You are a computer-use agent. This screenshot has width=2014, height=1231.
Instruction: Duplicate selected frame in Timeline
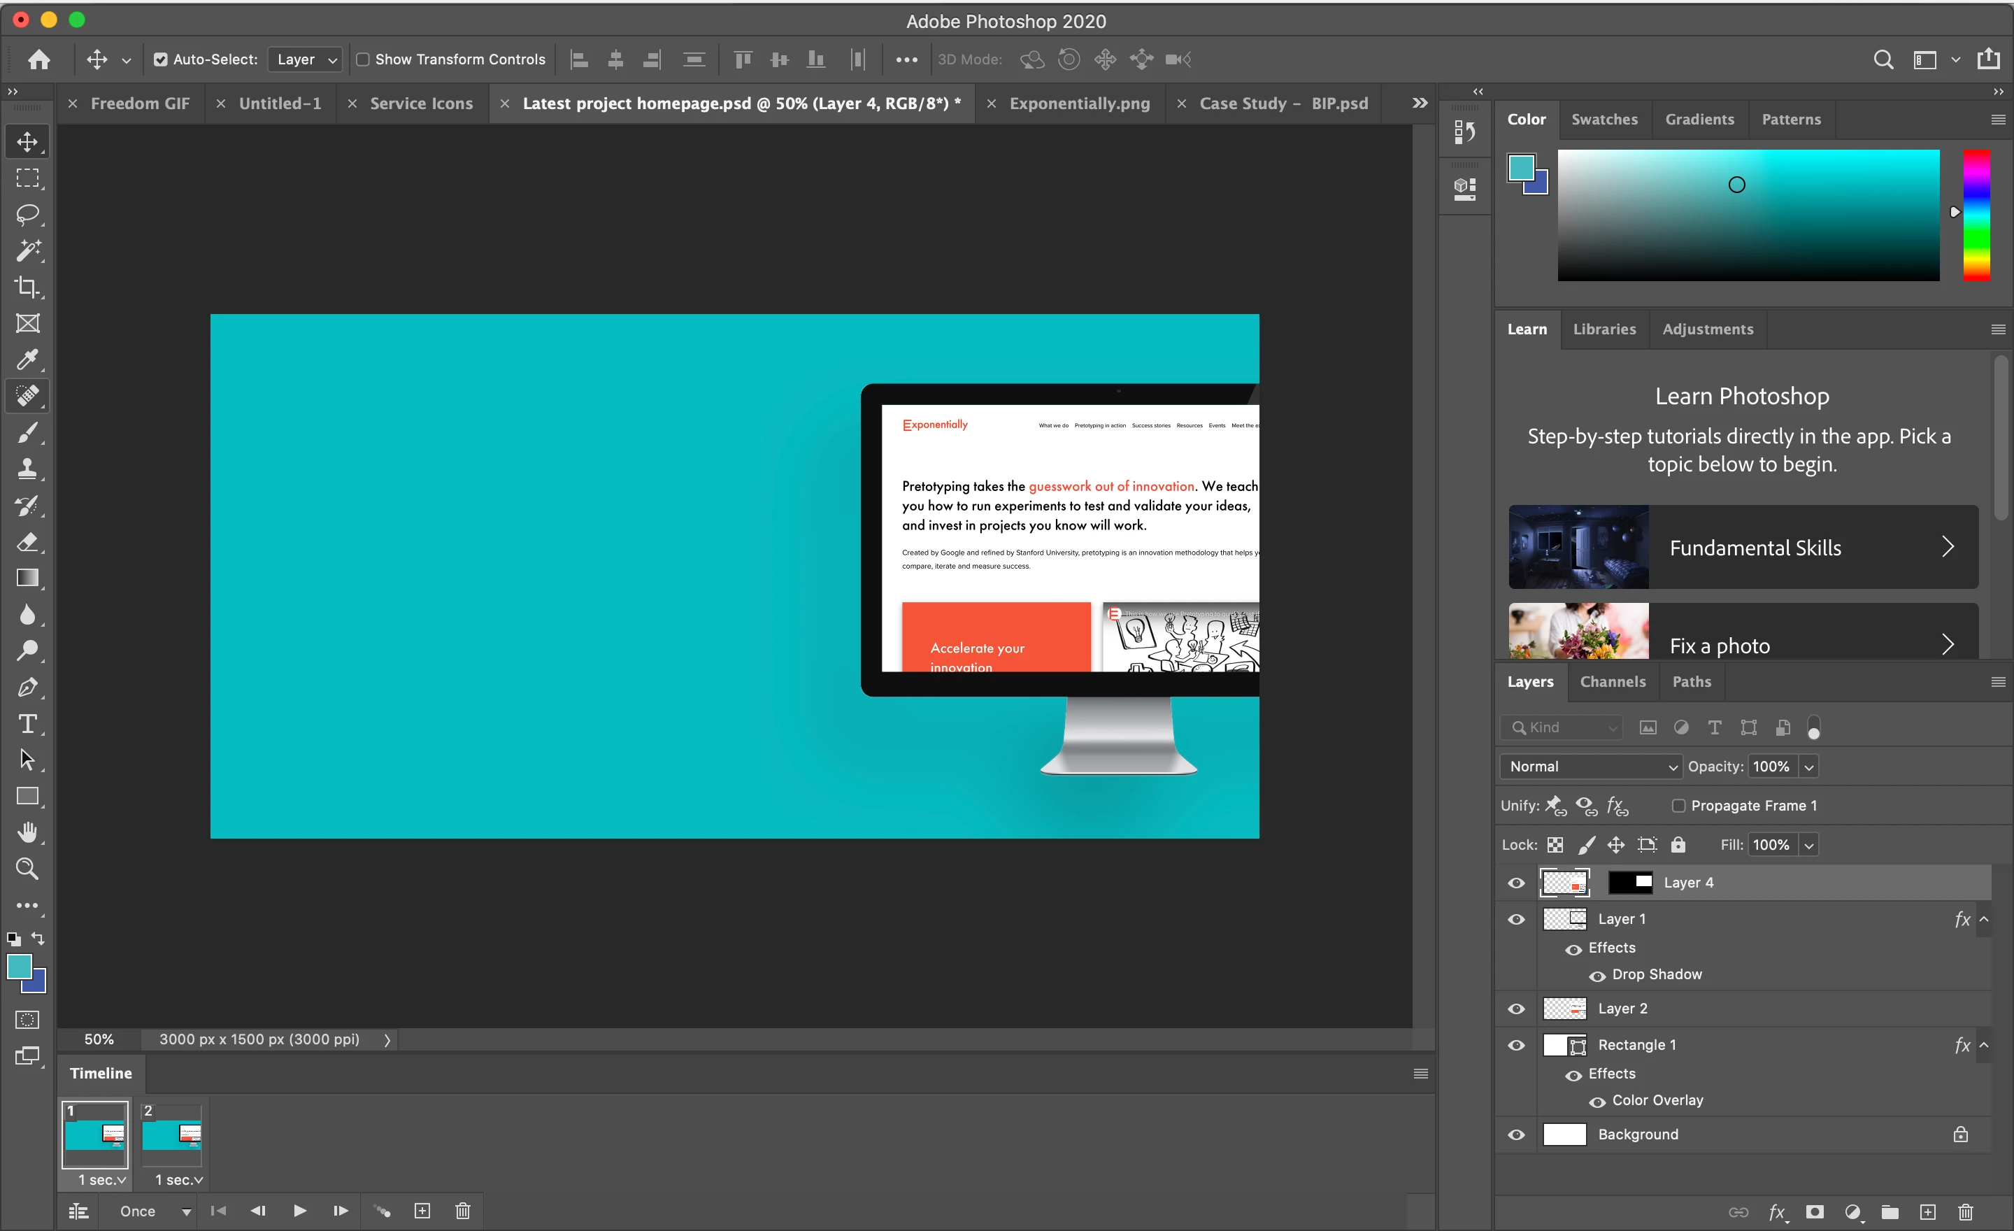click(422, 1211)
